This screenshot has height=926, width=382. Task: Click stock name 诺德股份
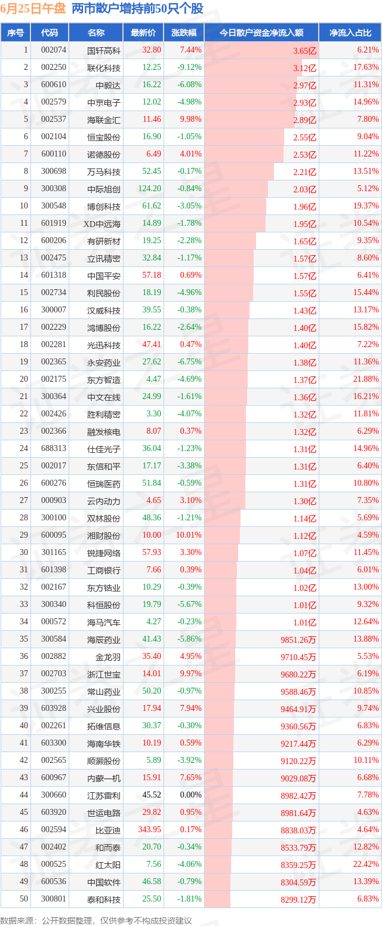(x=104, y=155)
